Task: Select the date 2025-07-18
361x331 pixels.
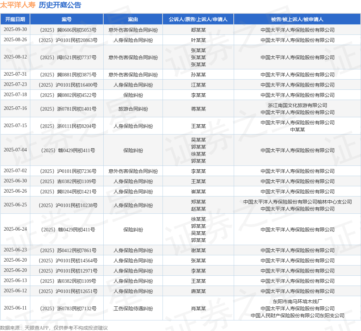Action: click(15, 94)
